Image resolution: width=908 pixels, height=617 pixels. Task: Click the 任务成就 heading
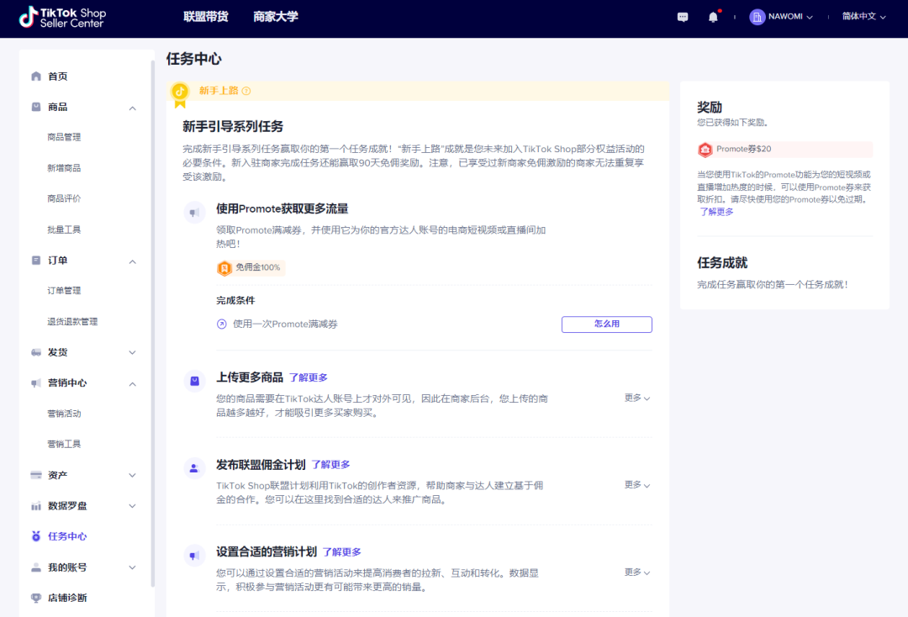point(722,263)
